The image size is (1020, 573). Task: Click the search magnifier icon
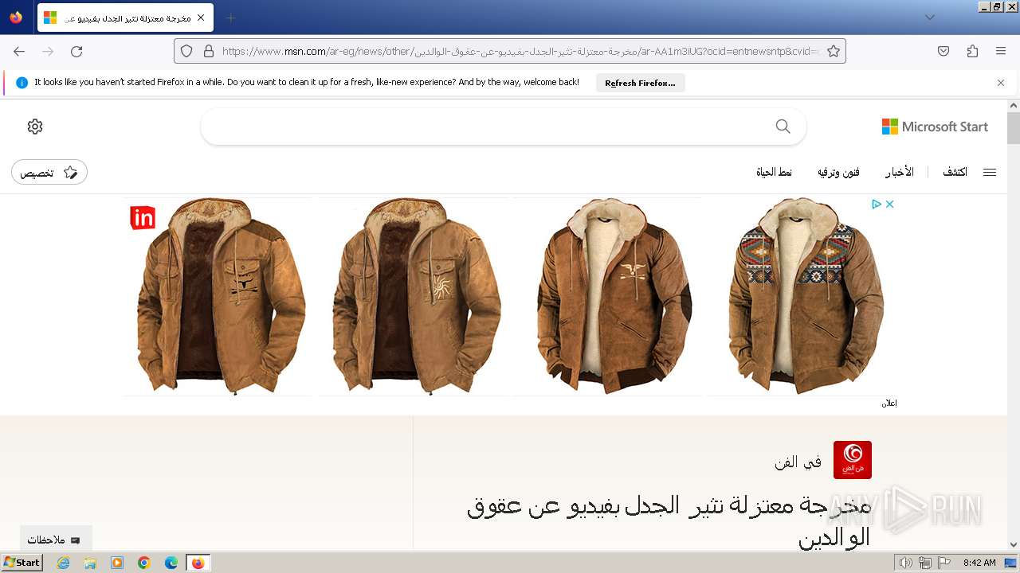pos(783,127)
